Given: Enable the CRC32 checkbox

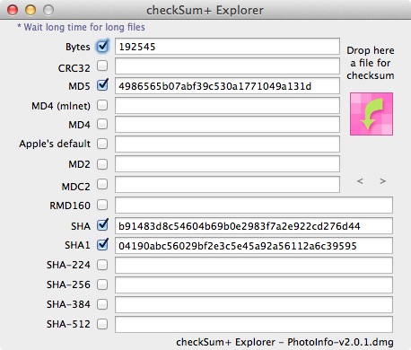Looking at the screenshot, I should pos(102,66).
